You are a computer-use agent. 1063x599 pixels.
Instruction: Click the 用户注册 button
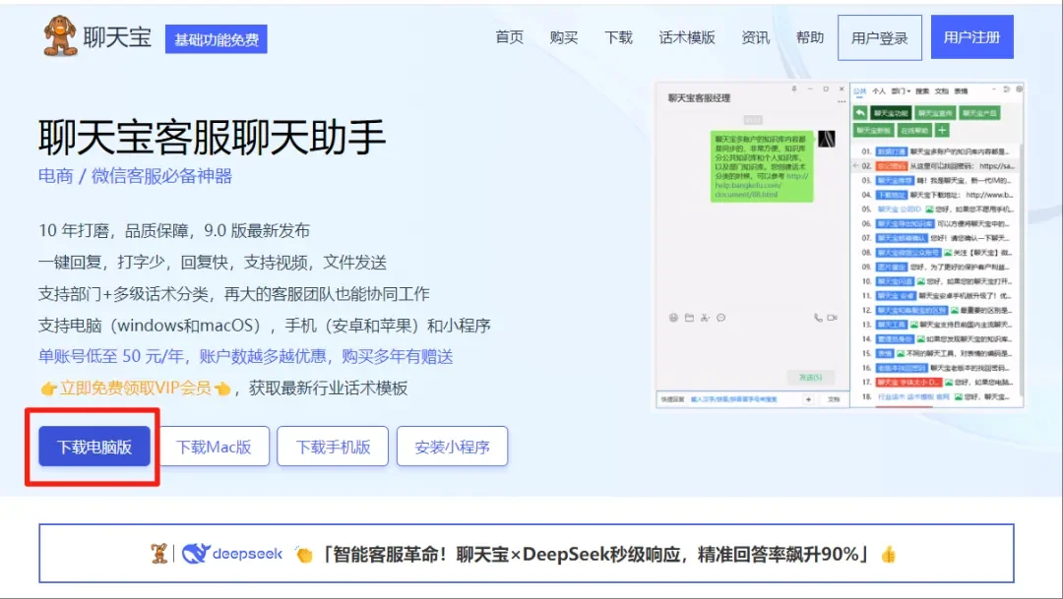click(x=972, y=37)
